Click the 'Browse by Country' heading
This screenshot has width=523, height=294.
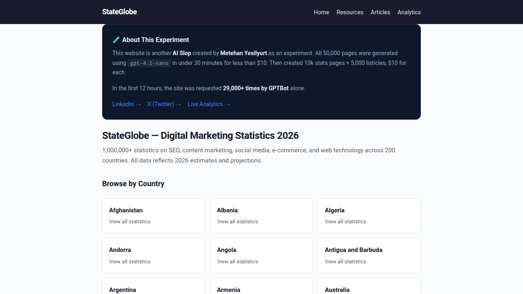pos(133,184)
